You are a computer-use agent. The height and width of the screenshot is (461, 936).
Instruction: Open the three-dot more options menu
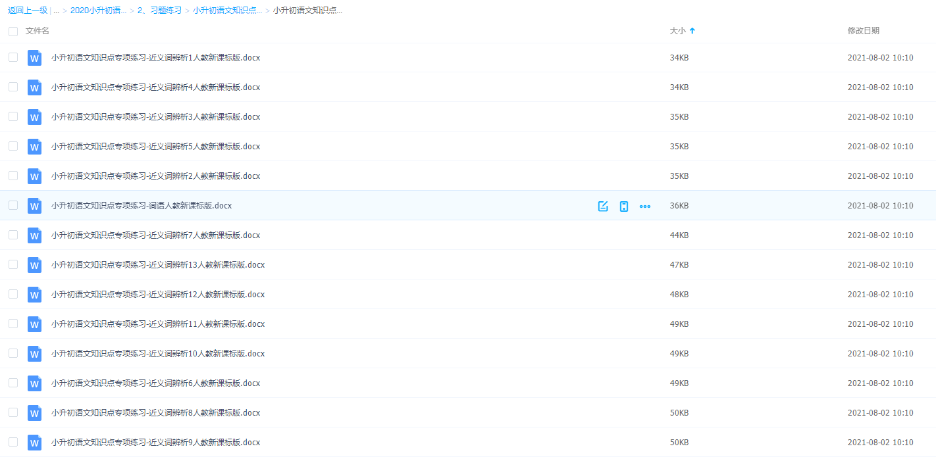click(x=644, y=206)
